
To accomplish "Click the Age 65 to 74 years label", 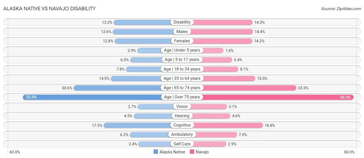I will point(182,88).
